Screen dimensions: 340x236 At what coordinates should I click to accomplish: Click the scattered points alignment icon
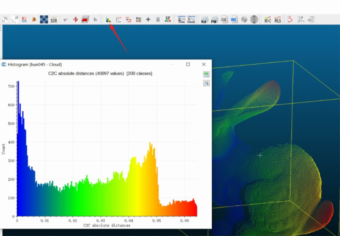pos(15,20)
